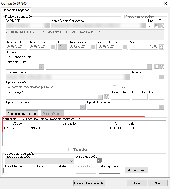
Task: Click the address box with AV BRIGADEIRO FARIA LIMA
Action: point(85,35)
